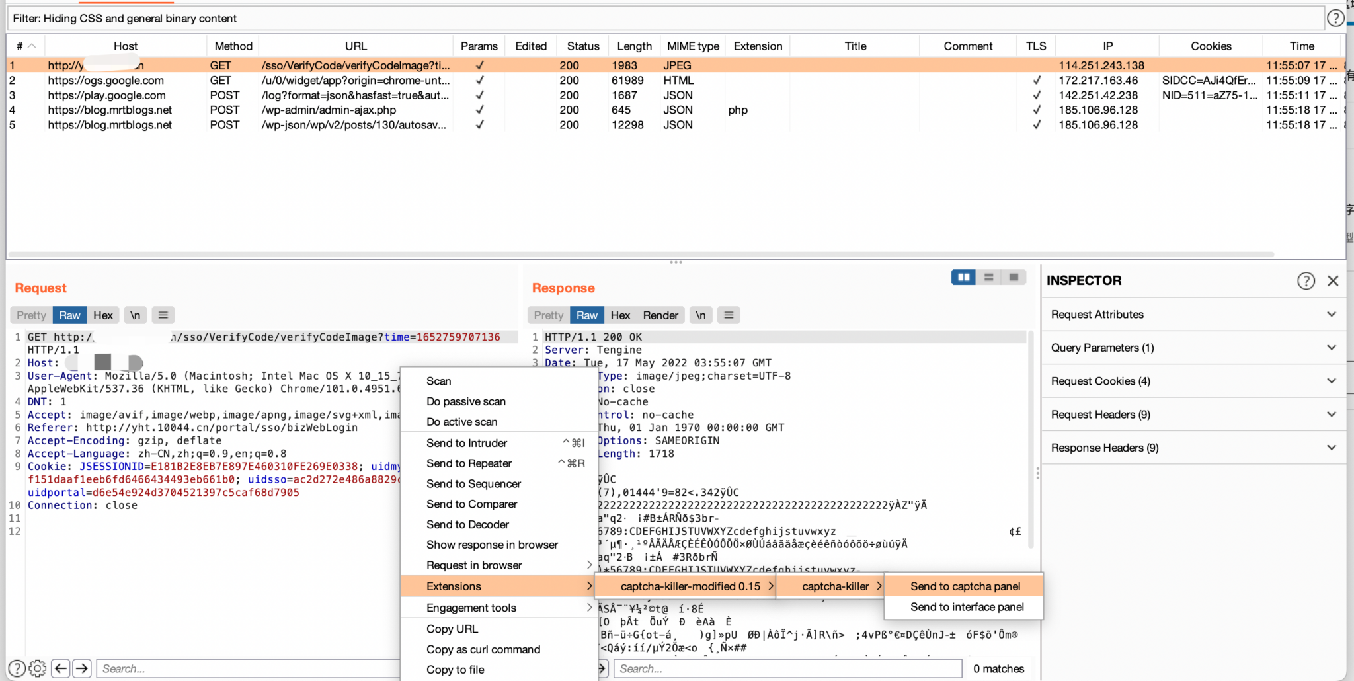Image resolution: width=1354 pixels, height=681 pixels.
Task: Select the single panel layout icon
Action: pos(1014,277)
